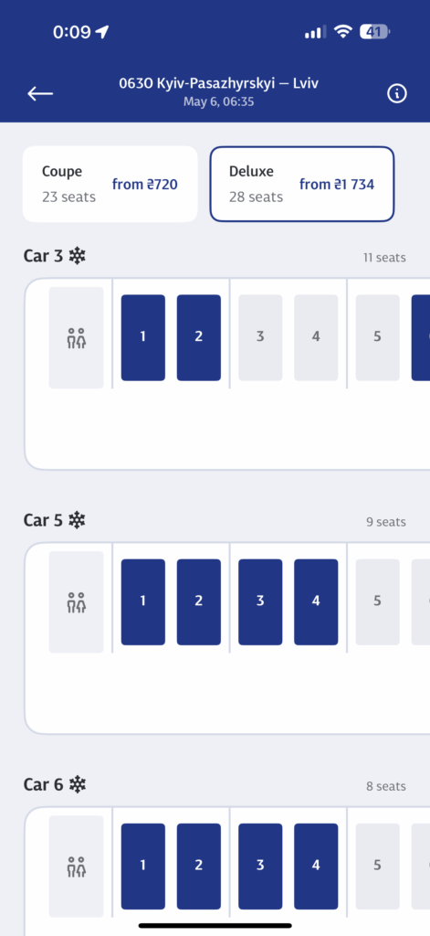Image resolution: width=430 pixels, height=936 pixels.
Task: Select seat 2 in Car 3
Action: (x=199, y=338)
